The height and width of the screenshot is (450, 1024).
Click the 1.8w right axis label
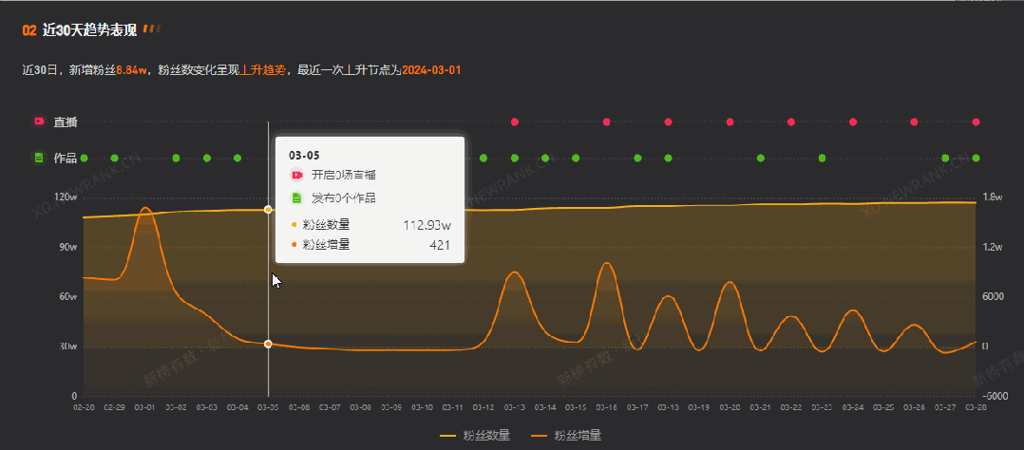[993, 197]
